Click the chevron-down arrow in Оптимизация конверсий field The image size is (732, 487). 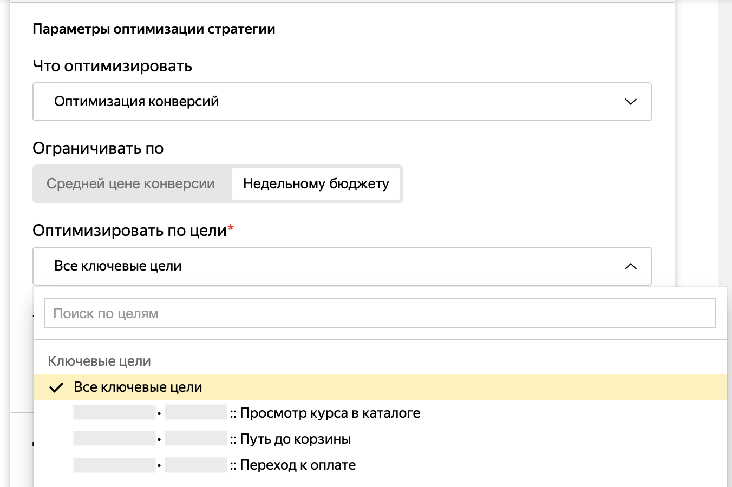coord(630,102)
